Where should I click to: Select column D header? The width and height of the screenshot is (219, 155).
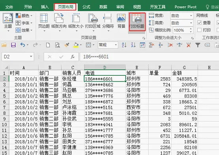tap(105, 67)
